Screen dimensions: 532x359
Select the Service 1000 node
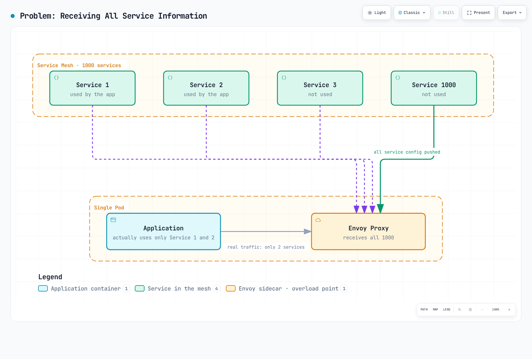(x=434, y=88)
